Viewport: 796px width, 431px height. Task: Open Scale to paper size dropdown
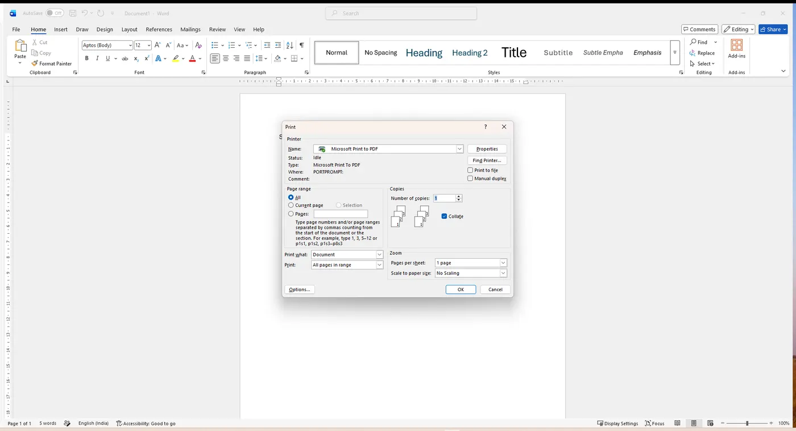(x=503, y=273)
